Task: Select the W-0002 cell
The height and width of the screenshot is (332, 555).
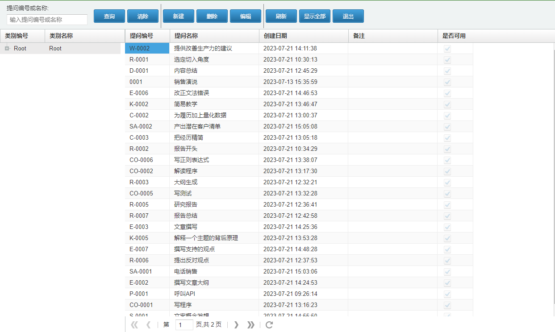Action: (x=147, y=48)
